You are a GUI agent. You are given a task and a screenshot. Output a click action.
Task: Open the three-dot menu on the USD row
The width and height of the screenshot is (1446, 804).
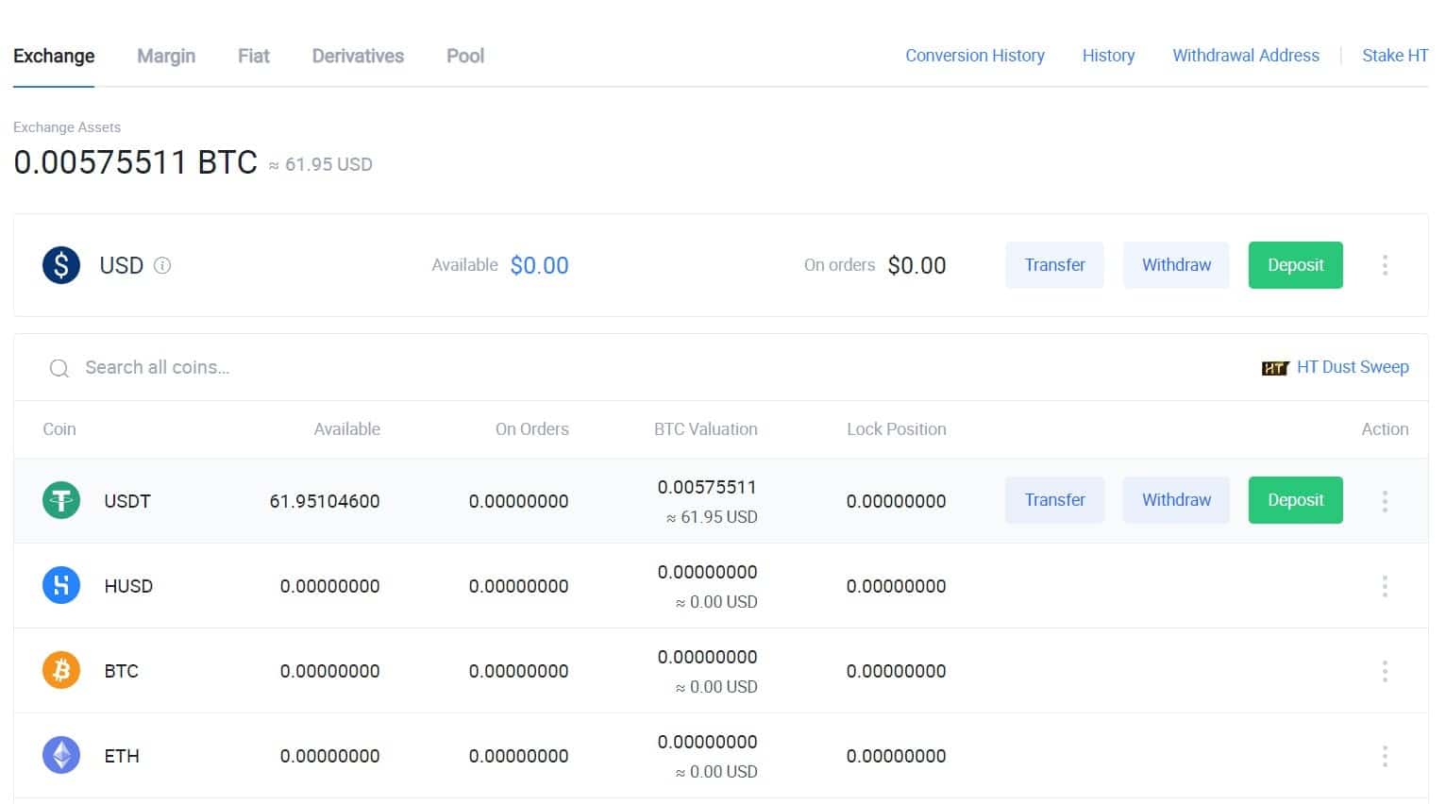click(x=1385, y=265)
